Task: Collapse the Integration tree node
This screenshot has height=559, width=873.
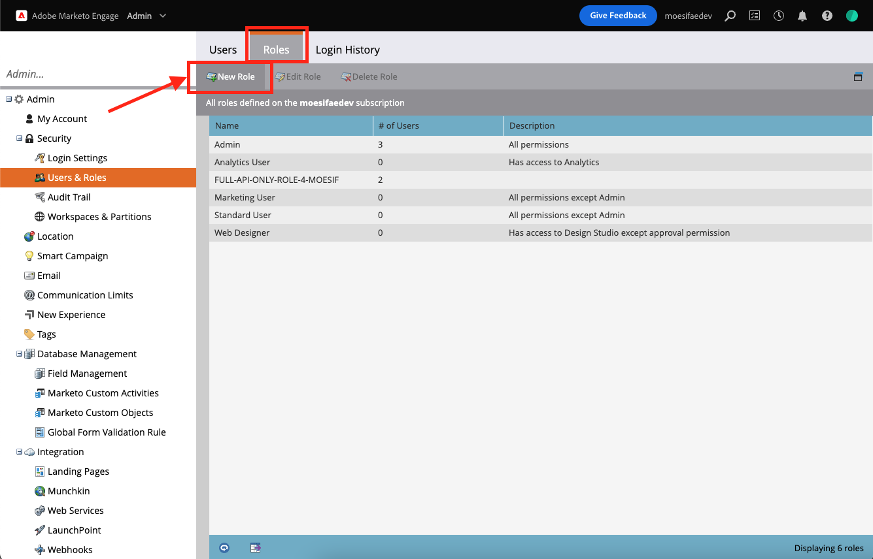Action: click(x=20, y=452)
